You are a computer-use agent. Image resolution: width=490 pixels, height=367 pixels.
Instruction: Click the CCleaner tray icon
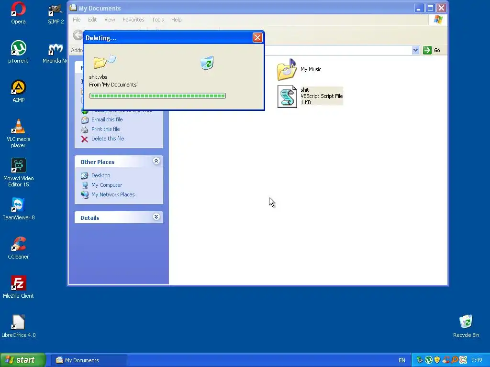pyautogui.click(x=446, y=360)
